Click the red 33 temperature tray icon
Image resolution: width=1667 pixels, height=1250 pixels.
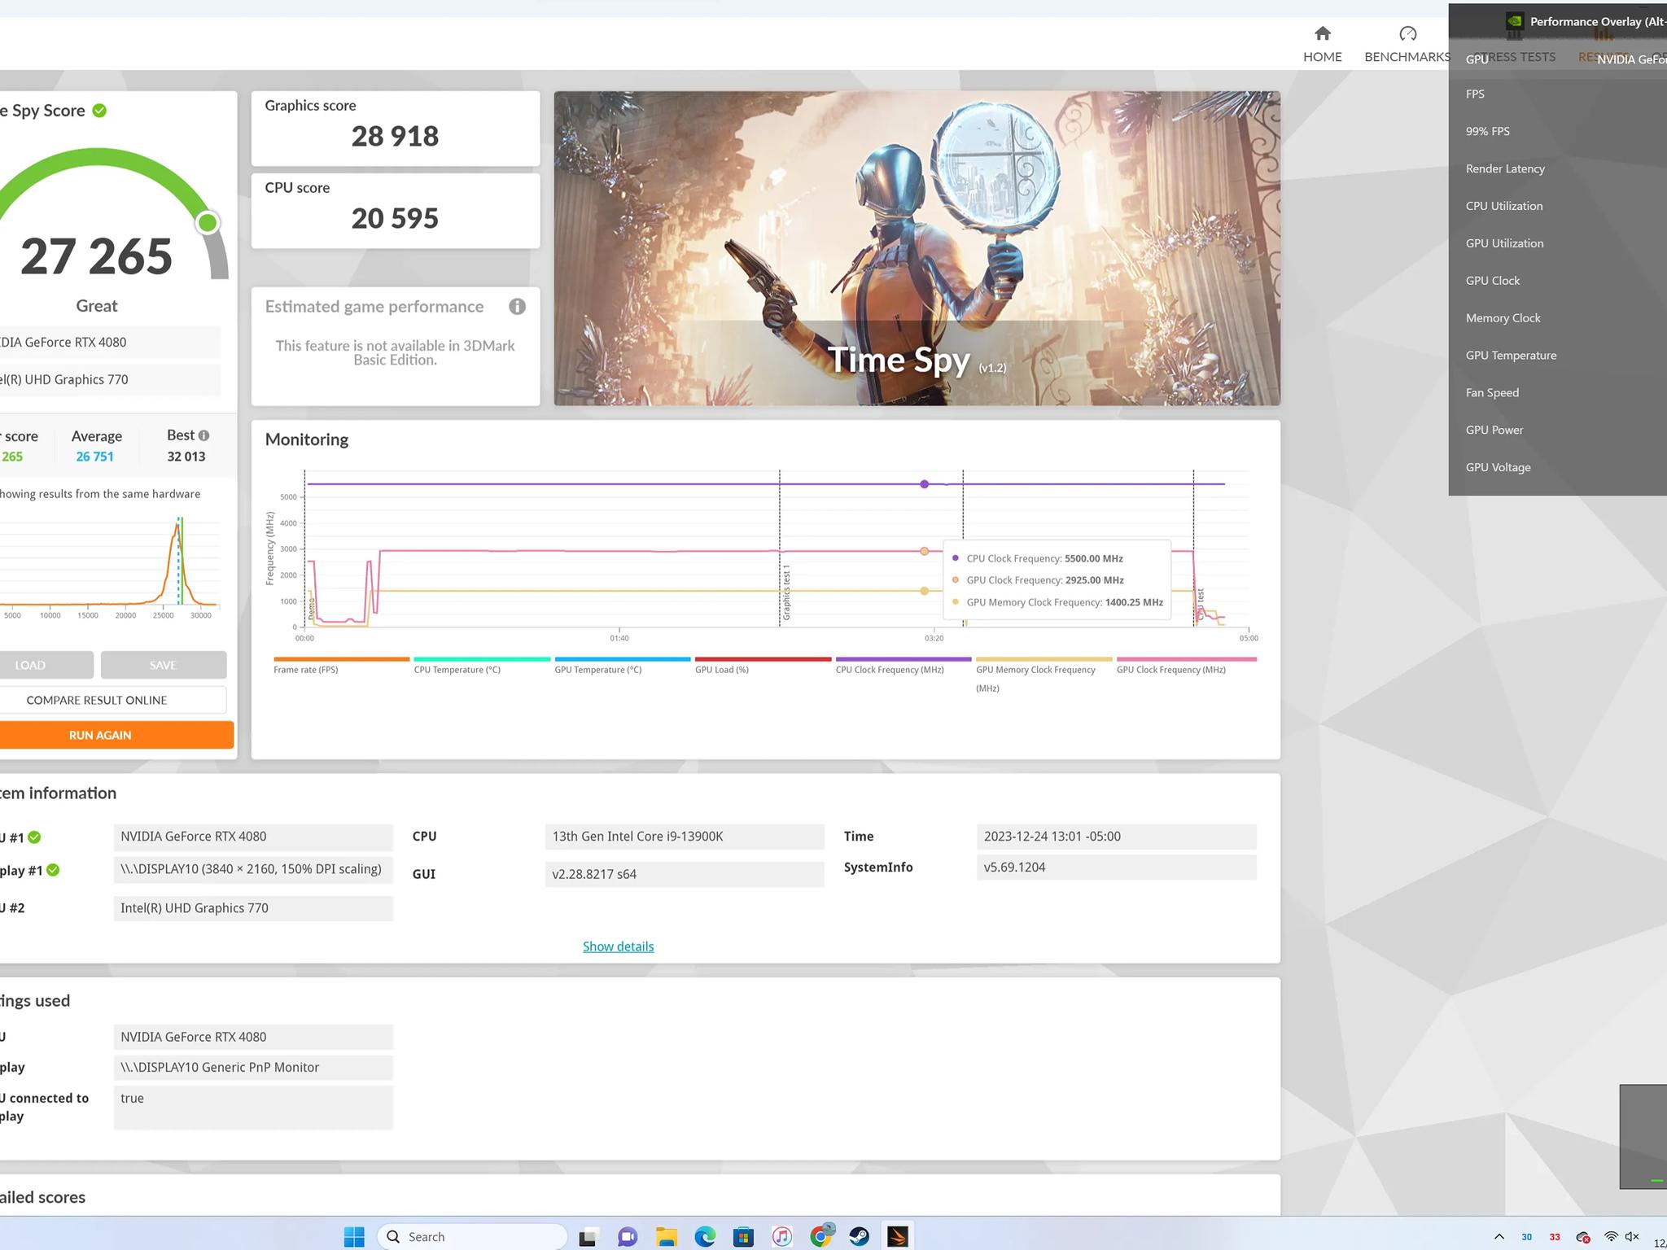pos(1555,1237)
